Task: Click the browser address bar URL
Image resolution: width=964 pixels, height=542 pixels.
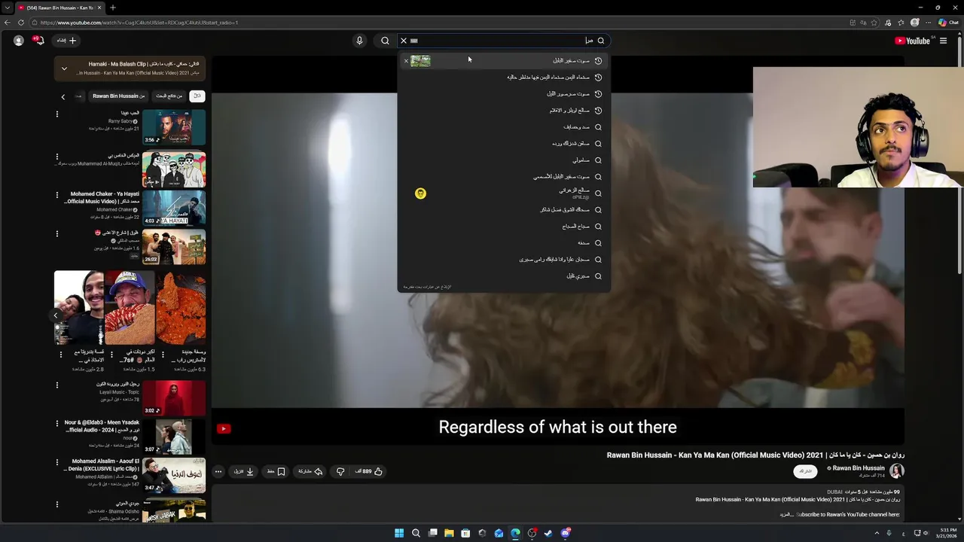Action: click(139, 23)
